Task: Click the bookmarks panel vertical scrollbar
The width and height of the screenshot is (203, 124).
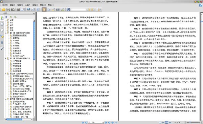Action: [x=34, y=41]
